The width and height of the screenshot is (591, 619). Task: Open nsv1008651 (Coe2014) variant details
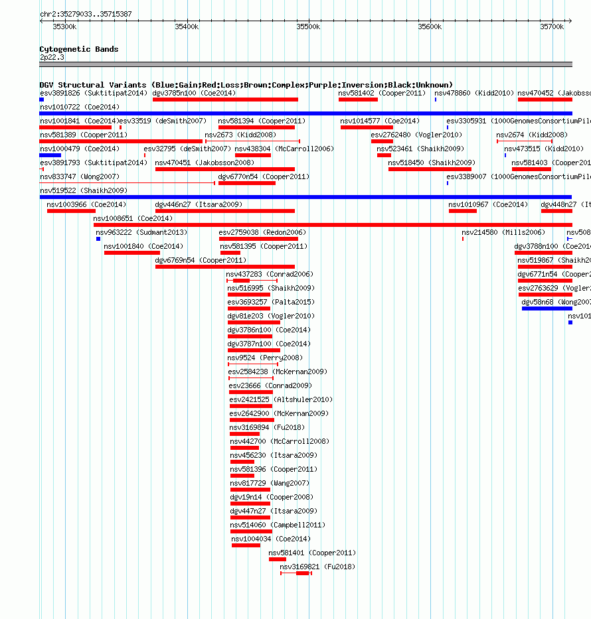coord(133,218)
